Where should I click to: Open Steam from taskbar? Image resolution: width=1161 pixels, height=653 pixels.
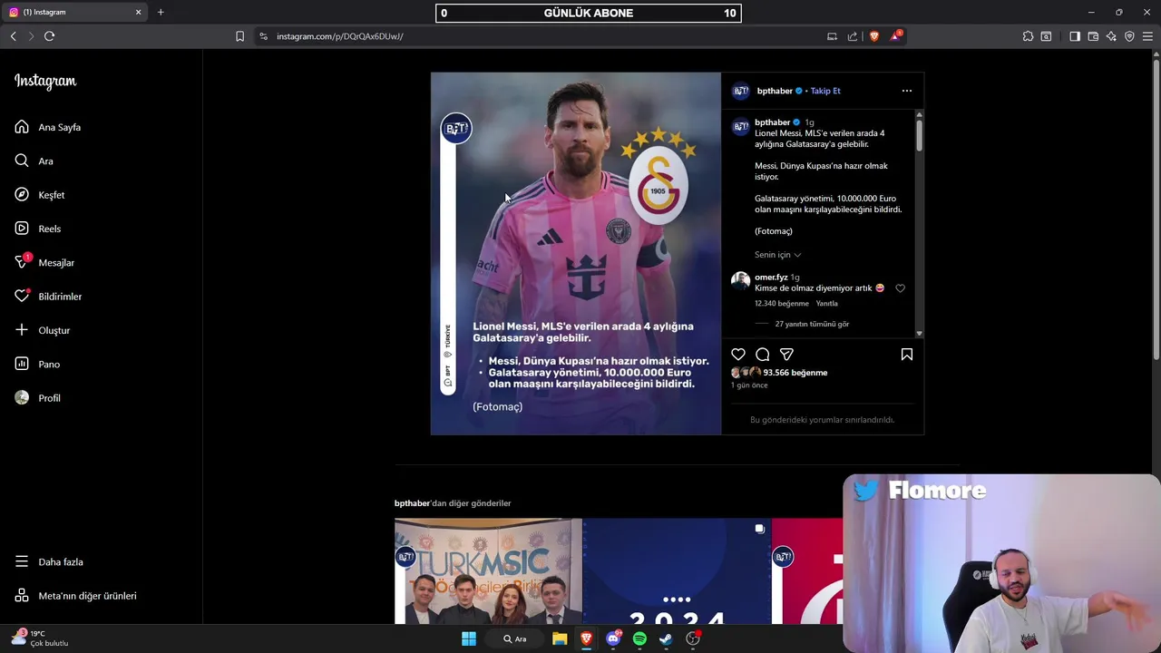(666, 638)
